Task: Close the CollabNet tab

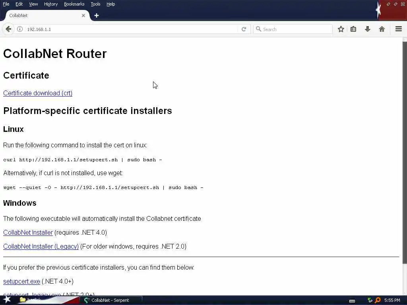Action: [83, 15]
